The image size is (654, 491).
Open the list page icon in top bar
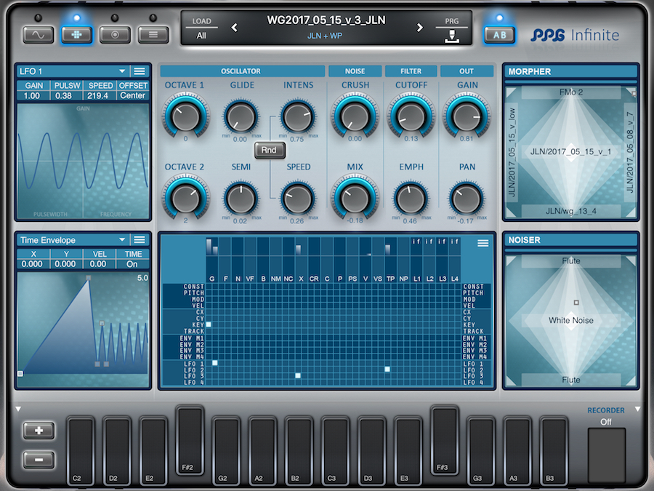[153, 34]
